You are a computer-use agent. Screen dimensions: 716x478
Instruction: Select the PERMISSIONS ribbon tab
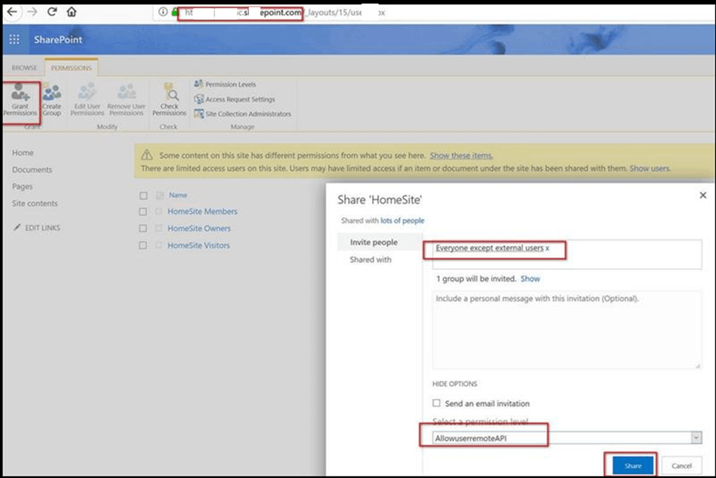[x=72, y=68]
